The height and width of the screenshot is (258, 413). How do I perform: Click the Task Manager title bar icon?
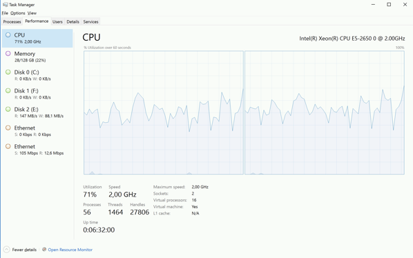point(6,4)
